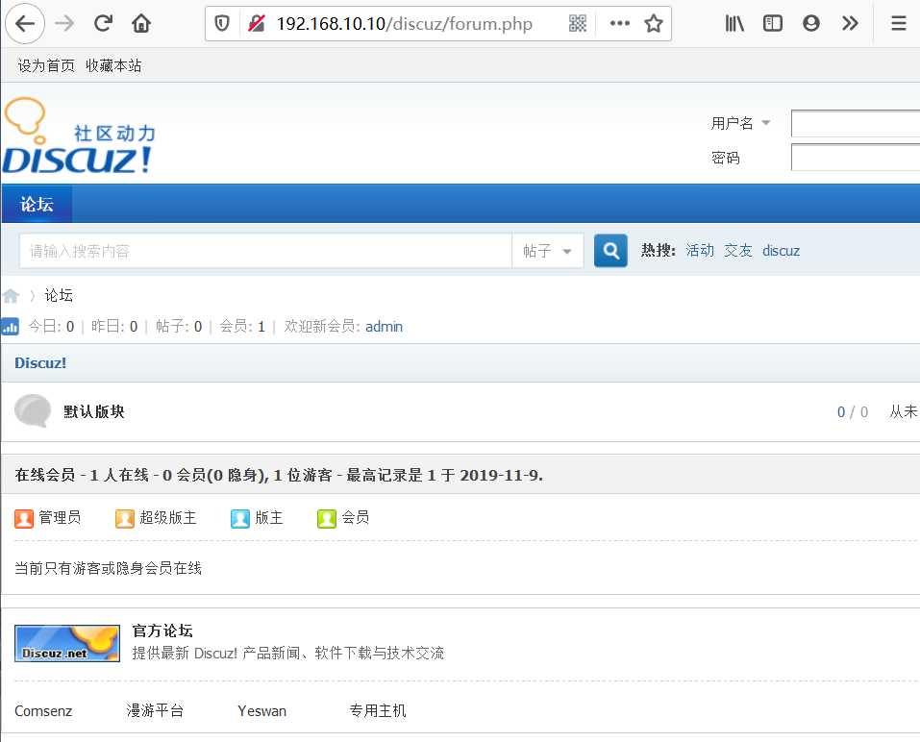Reload the page with the refresh icon

(103, 23)
